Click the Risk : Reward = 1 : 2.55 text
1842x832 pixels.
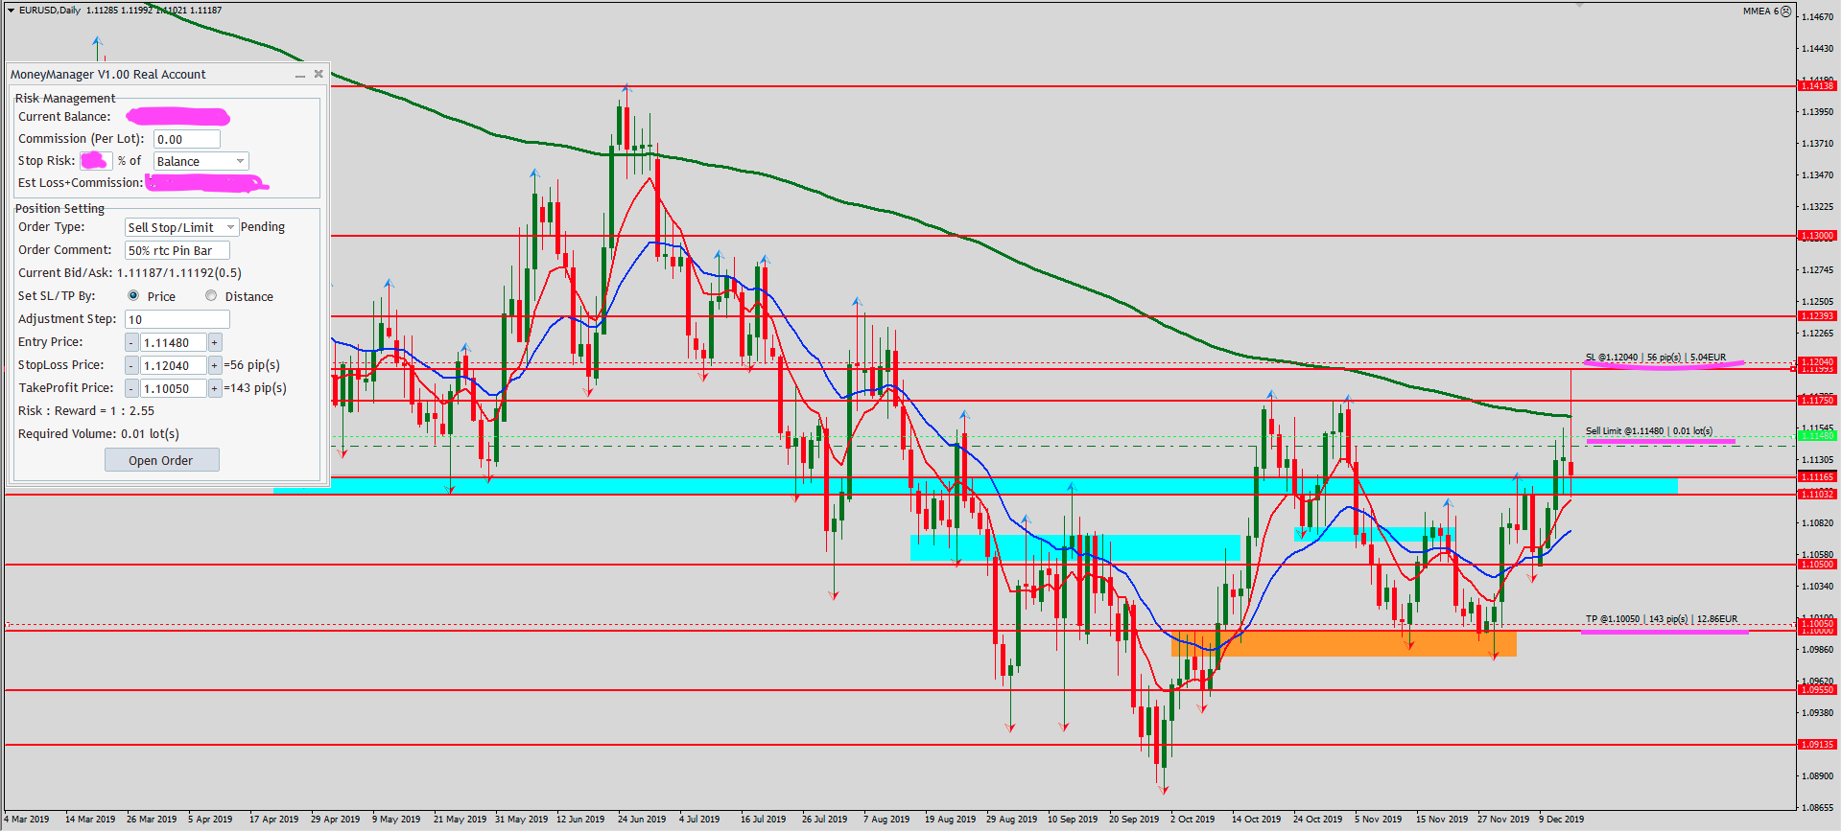pos(86,410)
